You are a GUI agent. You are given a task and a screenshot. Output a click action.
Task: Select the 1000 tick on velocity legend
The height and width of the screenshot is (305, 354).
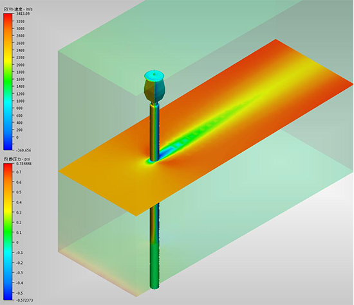(x=21, y=101)
